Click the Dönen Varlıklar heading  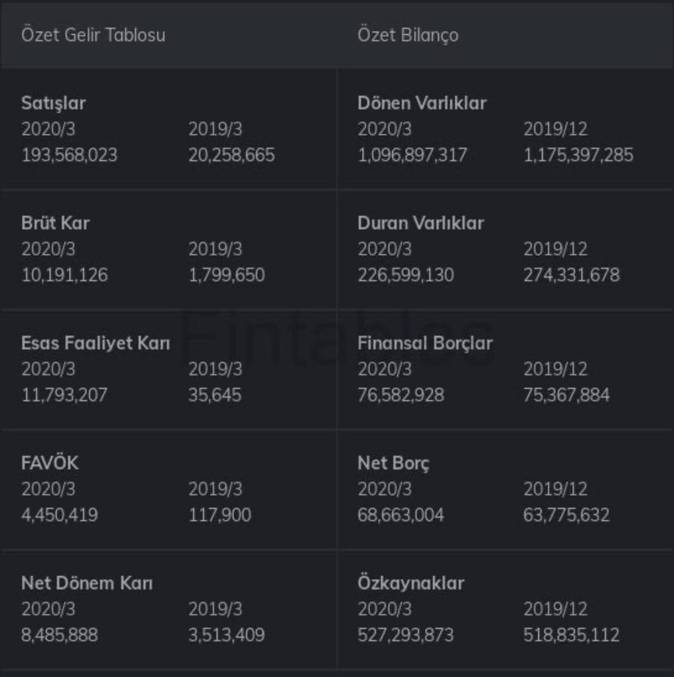pyautogui.click(x=422, y=103)
